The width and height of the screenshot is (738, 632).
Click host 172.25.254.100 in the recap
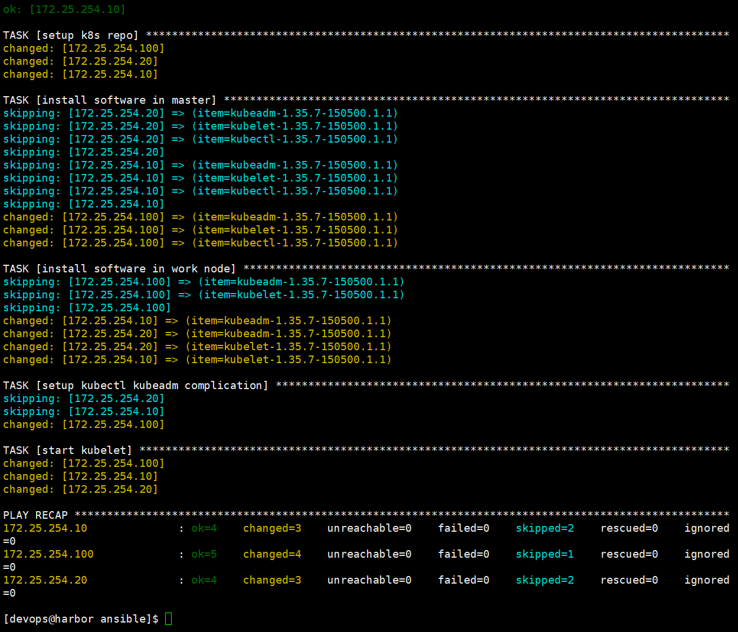(x=48, y=554)
